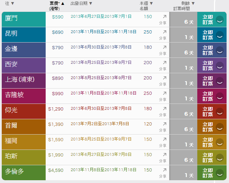Sort by 剩餘訂票時間 remaining time column
The image size is (229, 183).
193,3
